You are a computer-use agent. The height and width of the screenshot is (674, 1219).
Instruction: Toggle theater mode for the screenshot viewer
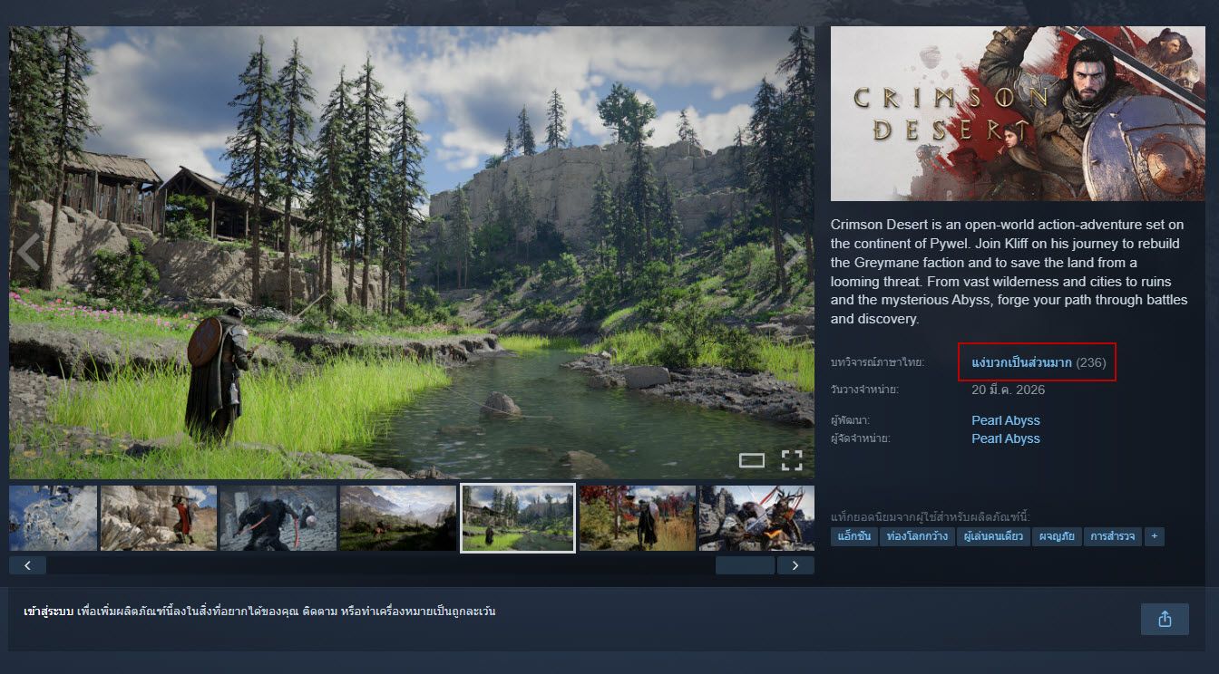point(752,460)
